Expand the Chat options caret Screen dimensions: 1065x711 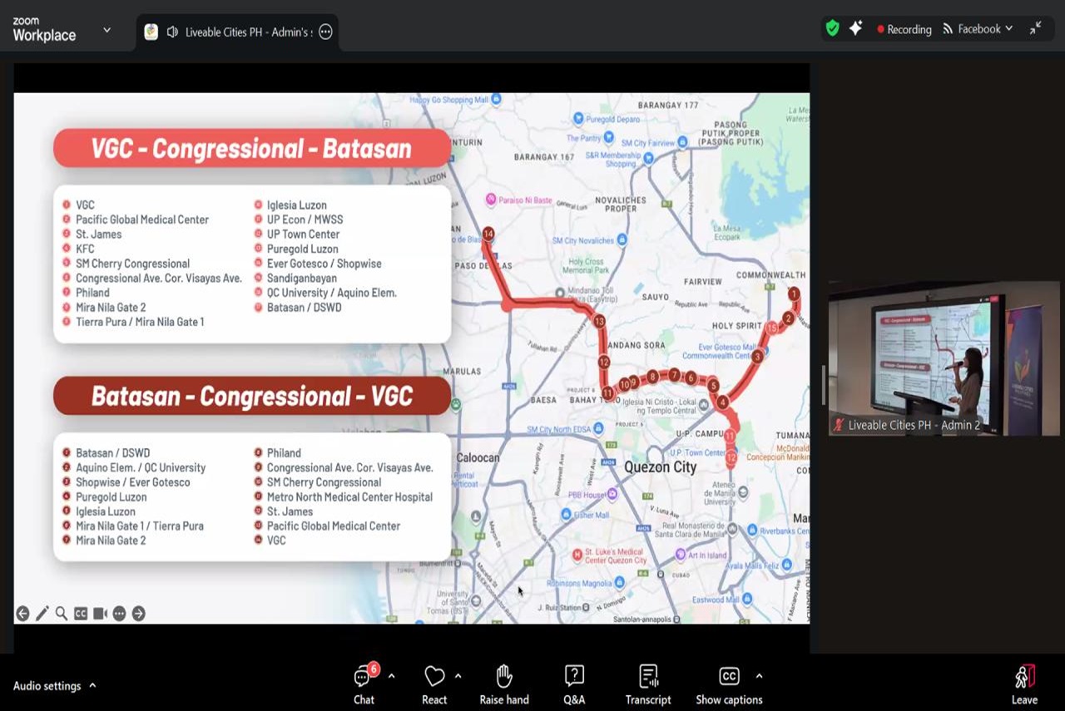click(391, 676)
